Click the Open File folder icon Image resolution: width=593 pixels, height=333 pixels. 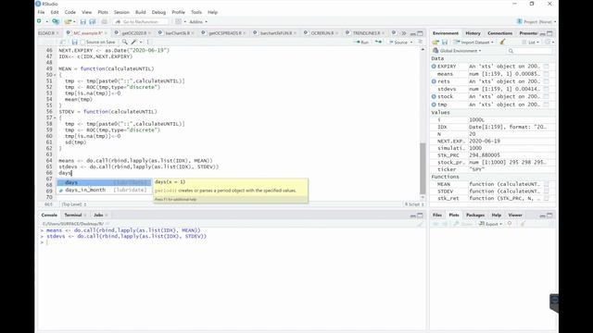coord(68,21)
